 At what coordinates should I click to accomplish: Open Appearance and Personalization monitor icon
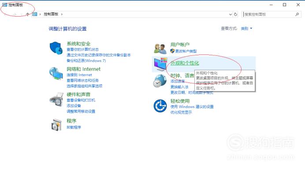(x=160, y=64)
